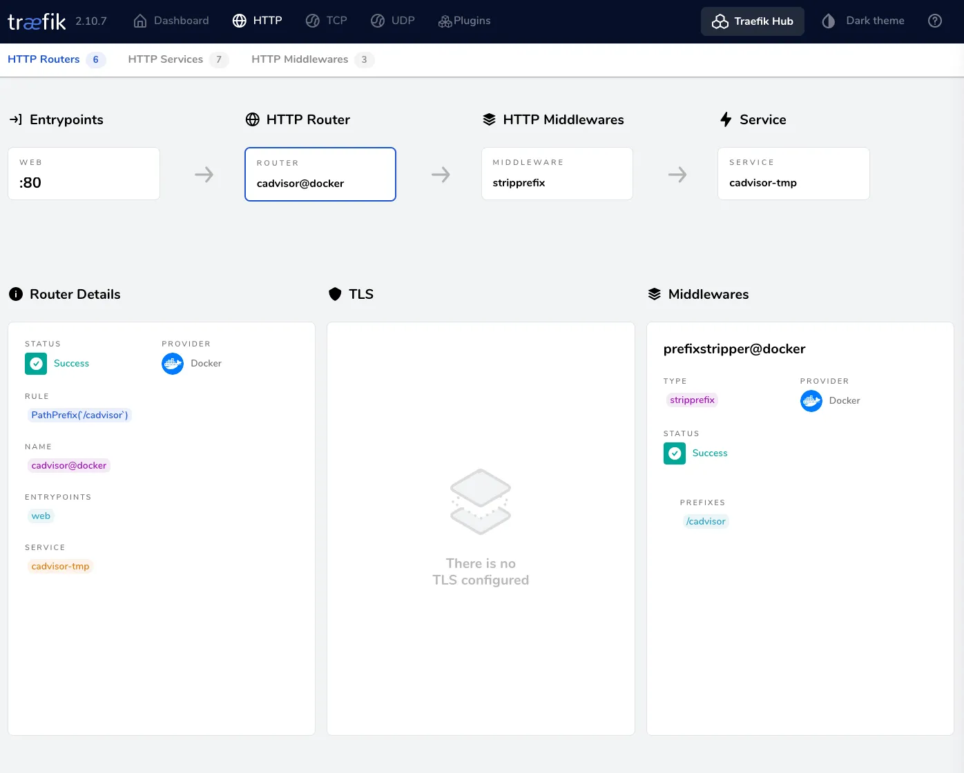The image size is (964, 773).
Task: Click the Service lightning bolt icon
Action: (726, 119)
